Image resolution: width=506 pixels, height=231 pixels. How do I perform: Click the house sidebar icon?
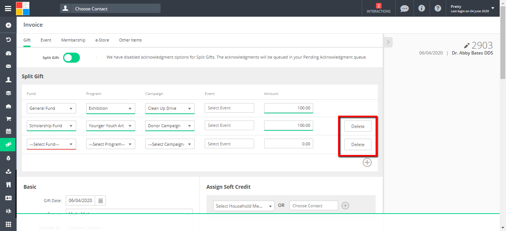(x=8, y=106)
